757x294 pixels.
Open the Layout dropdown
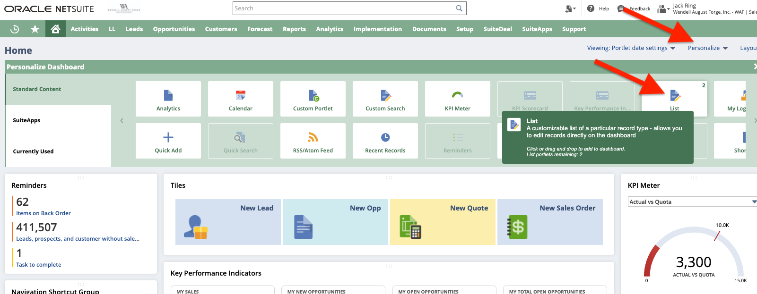pyautogui.click(x=748, y=48)
